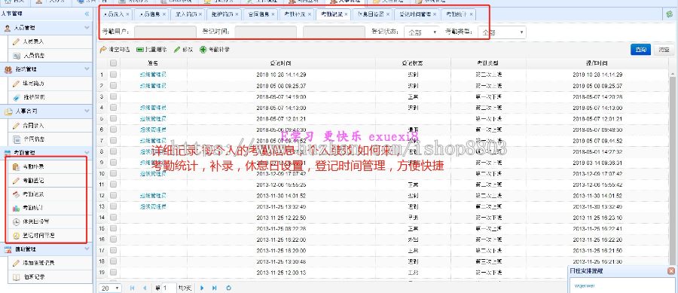
Task: Click the blue 查询 button
Action: coord(640,50)
